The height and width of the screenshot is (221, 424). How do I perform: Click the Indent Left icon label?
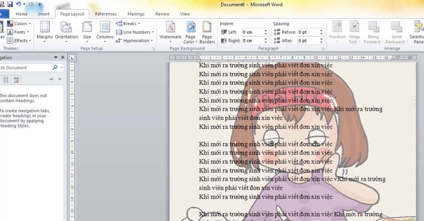pyautogui.click(x=224, y=32)
